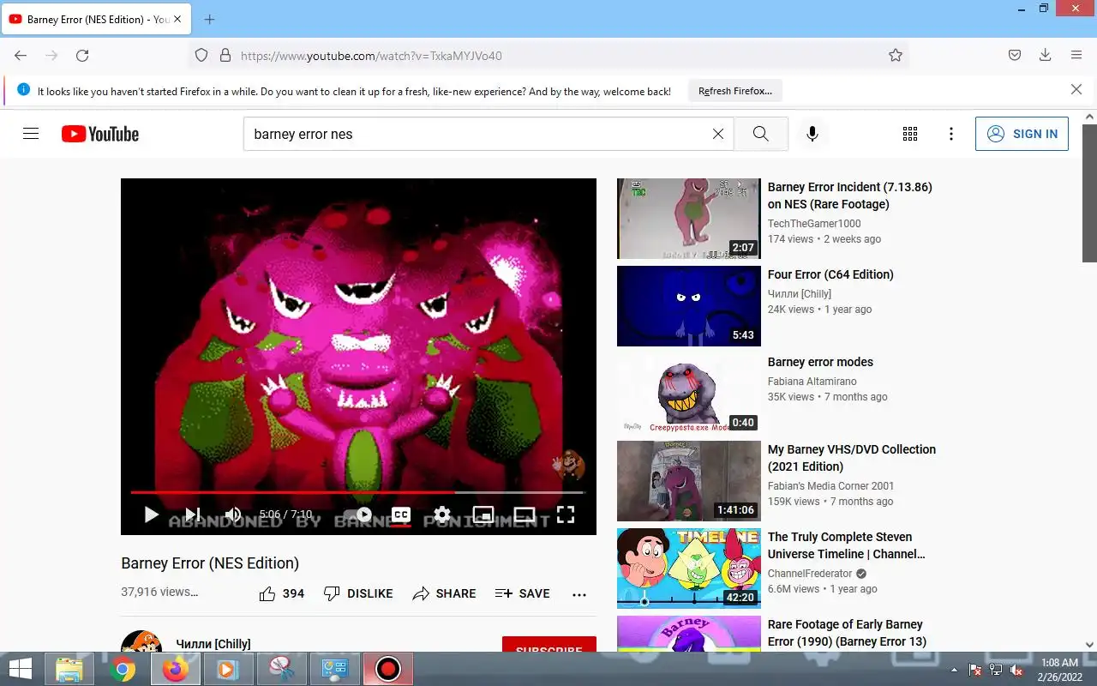Subscribe to the Чилли [Chilly] channel
Viewport: 1097px width, 686px height.
tap(549, 645)
